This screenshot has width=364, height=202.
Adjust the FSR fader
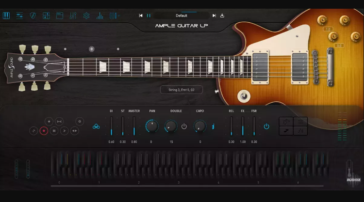pyautogui.click(x=254, y=126)
